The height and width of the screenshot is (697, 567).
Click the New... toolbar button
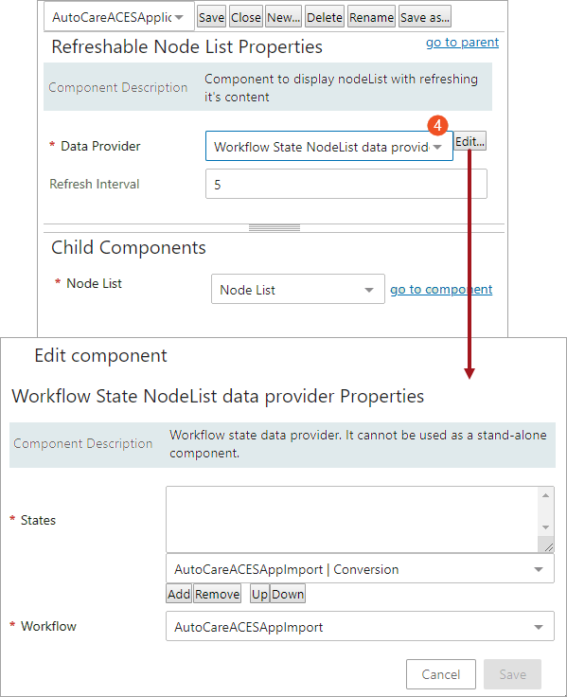coord(284,17)
